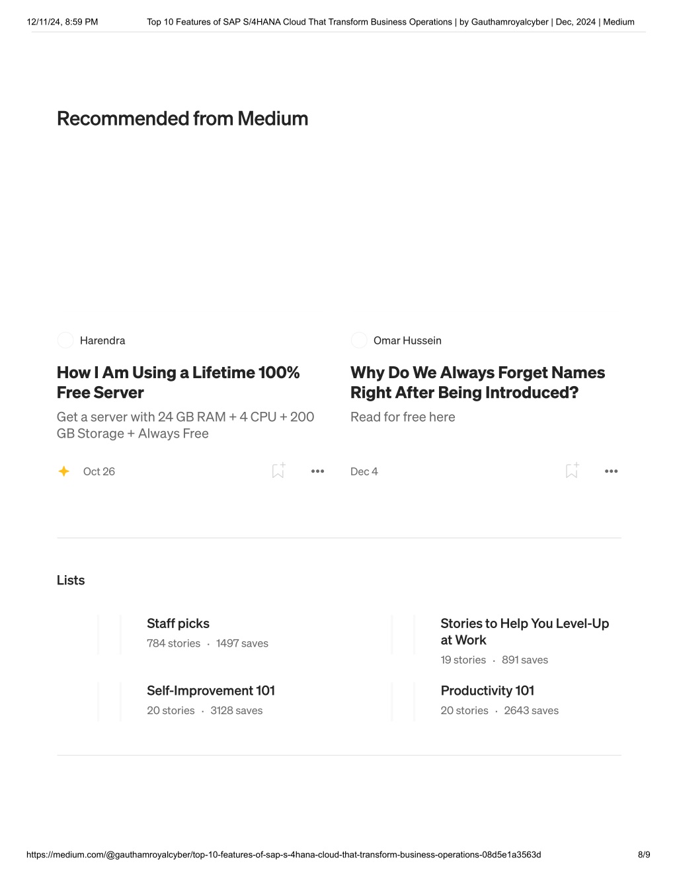Bookmark the Lifetime 100% Free Server story
The image size is (677, 876).
point(278,470)
